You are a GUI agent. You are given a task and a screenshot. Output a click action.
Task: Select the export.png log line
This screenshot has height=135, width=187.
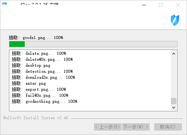click(39, 89)
